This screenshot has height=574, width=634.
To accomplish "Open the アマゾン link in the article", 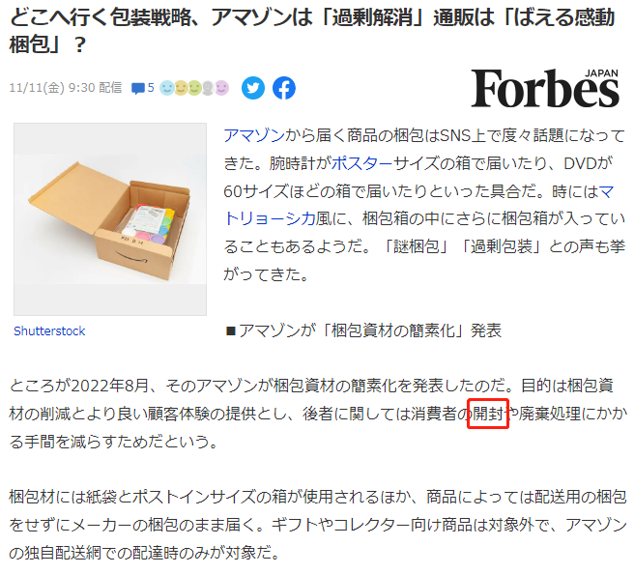I will 254,135.
